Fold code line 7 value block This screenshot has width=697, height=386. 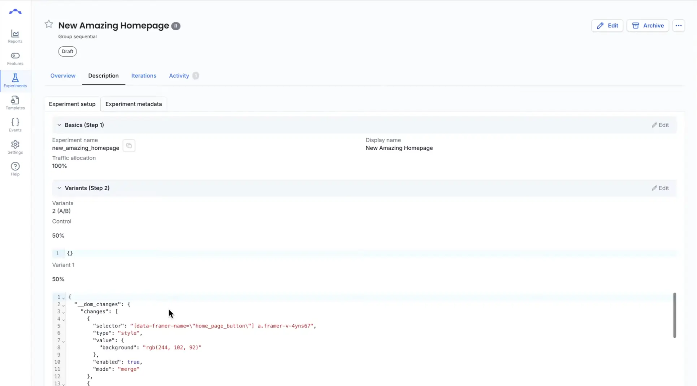[64, 341]
